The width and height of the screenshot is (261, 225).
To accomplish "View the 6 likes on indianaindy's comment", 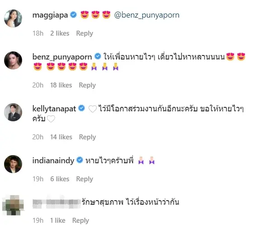I will pyautogui.click(x=60, y=179).
